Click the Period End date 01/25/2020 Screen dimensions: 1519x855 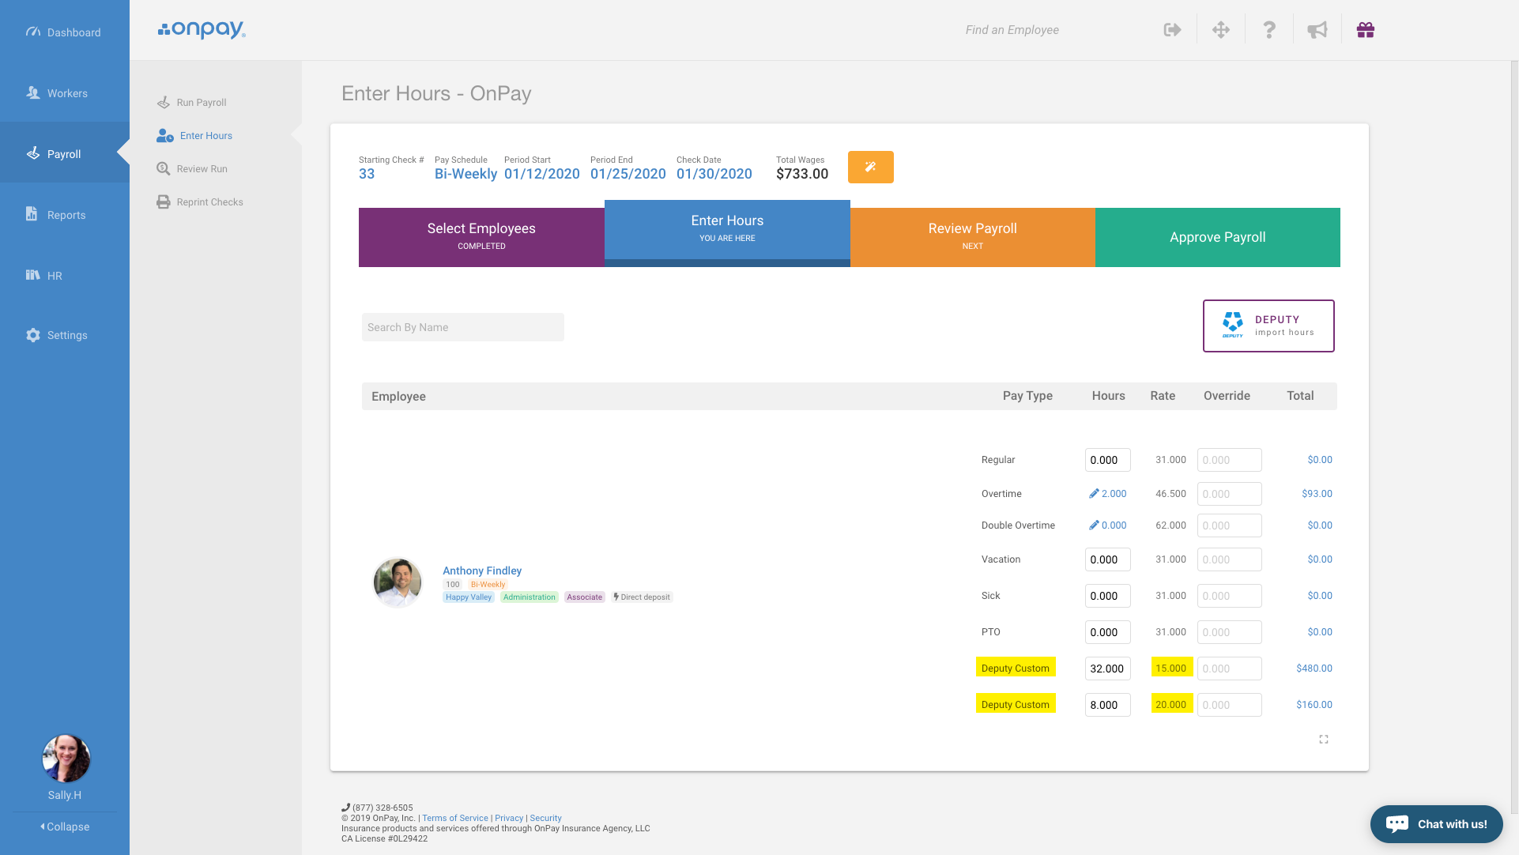(628, 174)
